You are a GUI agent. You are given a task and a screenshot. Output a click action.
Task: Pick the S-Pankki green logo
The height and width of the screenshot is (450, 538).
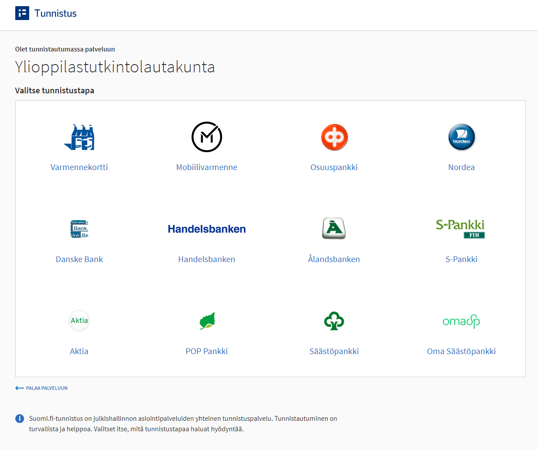(x=461, y=228)
